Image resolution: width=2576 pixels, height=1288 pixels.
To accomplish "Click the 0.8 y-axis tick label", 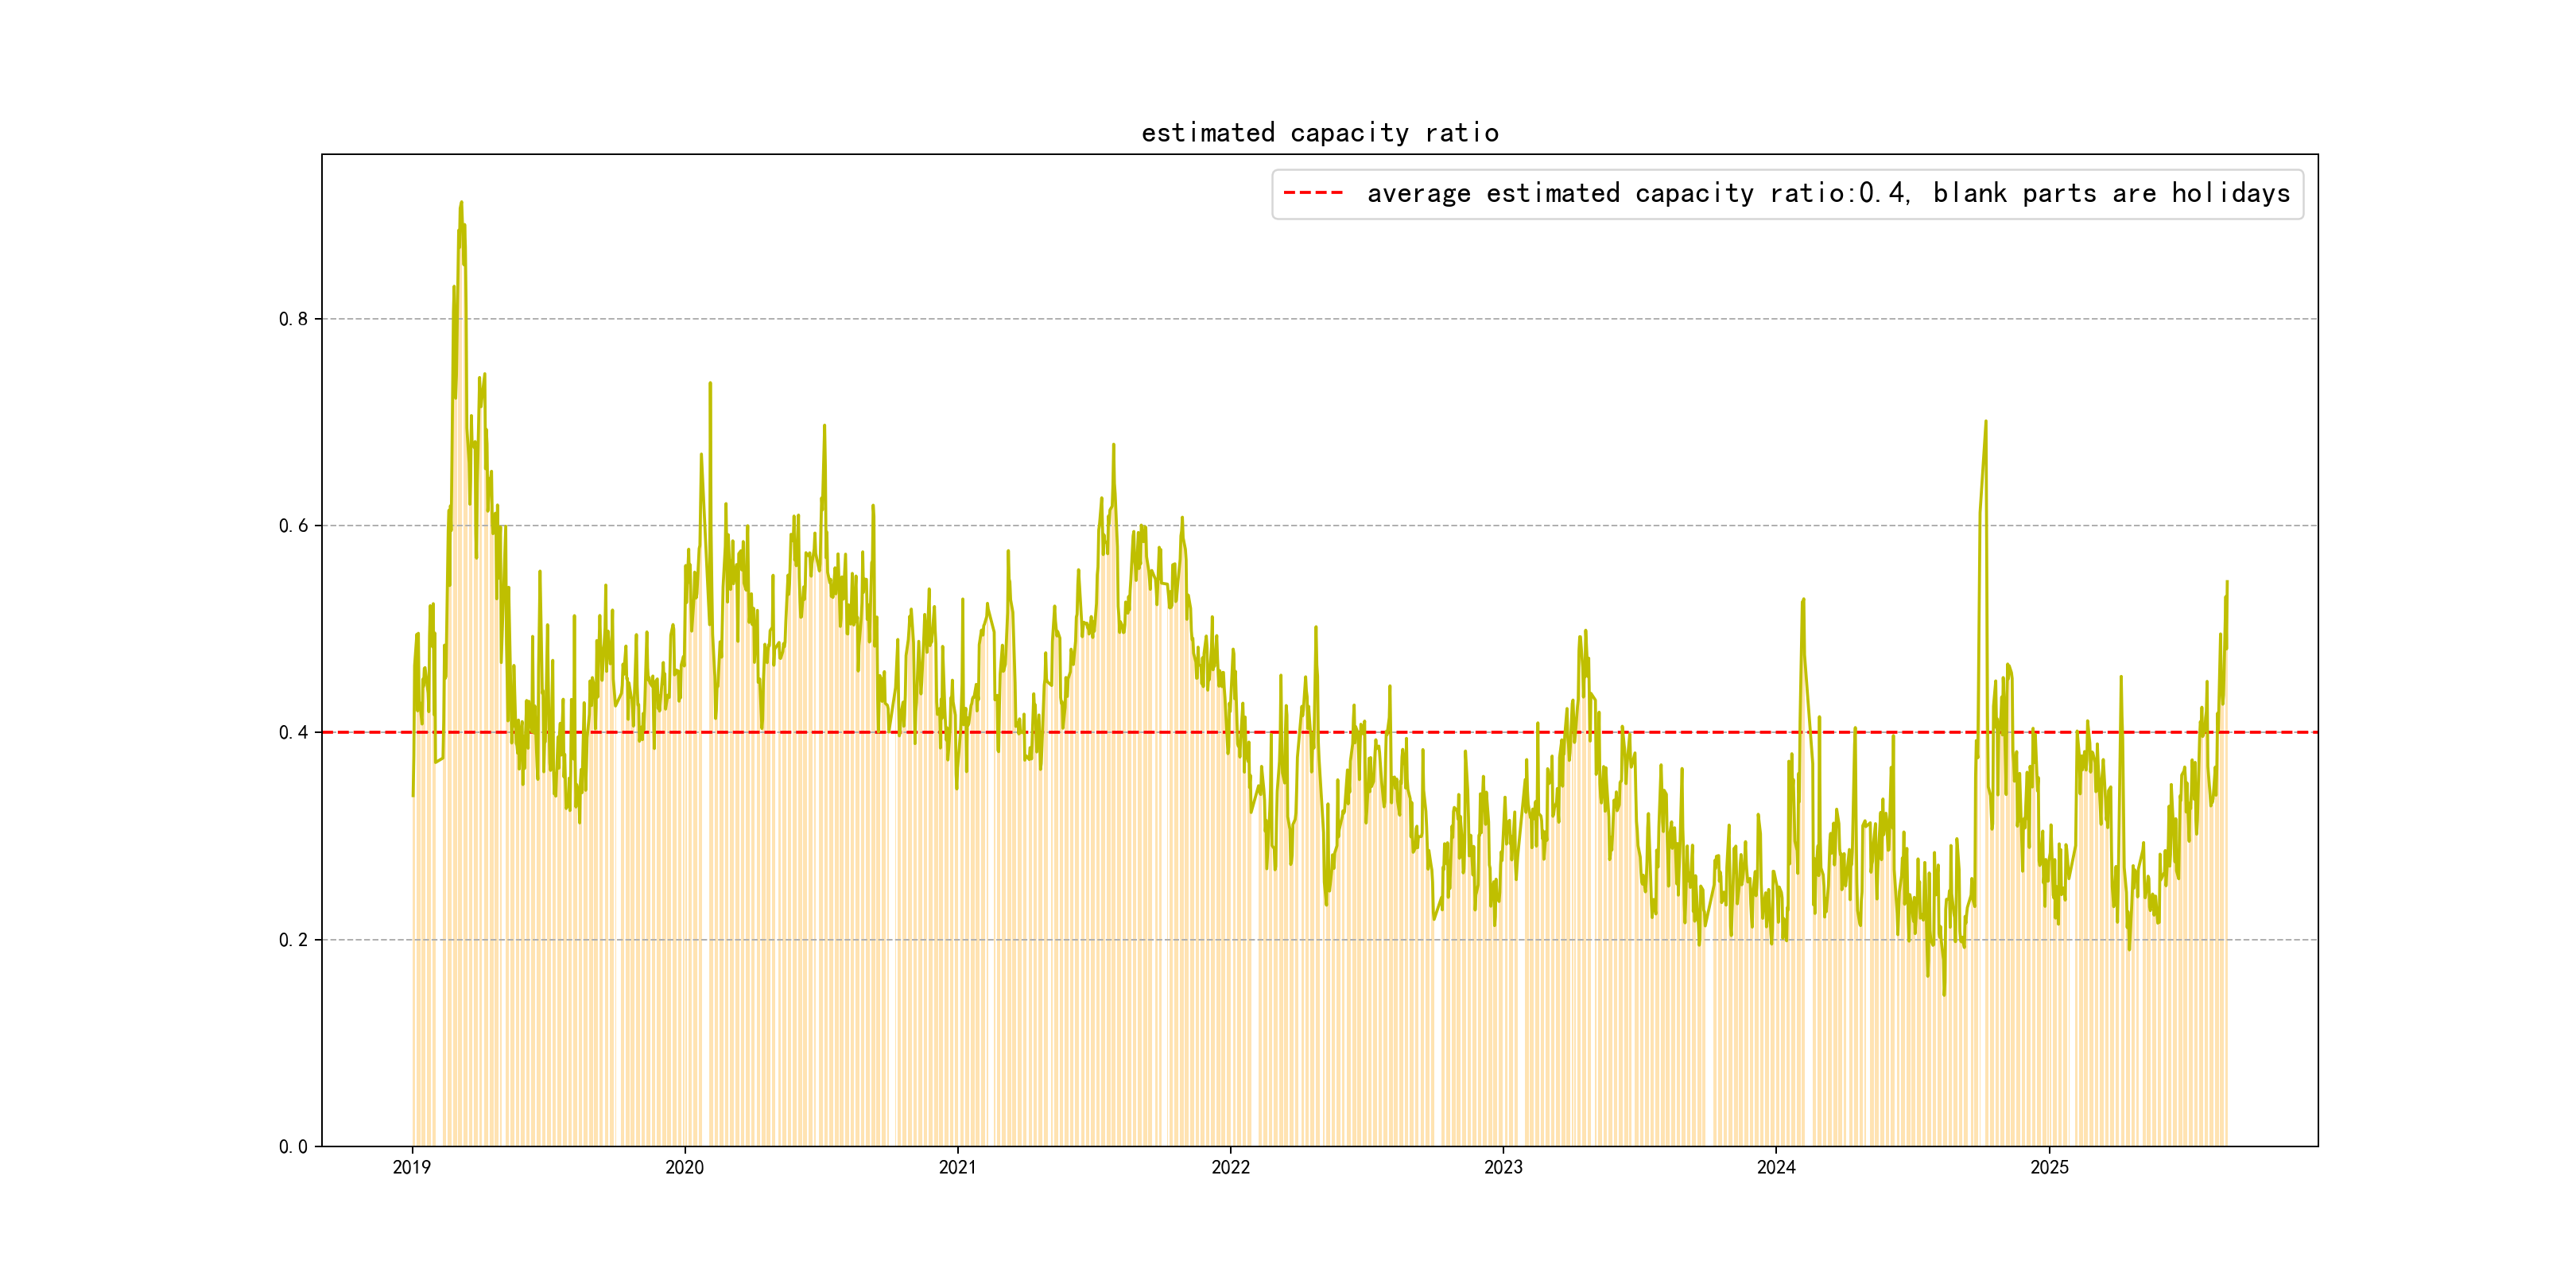I will pyautogui.click(x=293, y=319).
